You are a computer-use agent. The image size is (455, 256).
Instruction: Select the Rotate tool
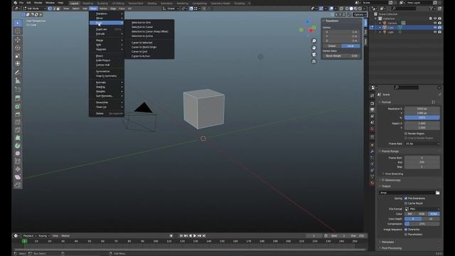tap(18, 48)
